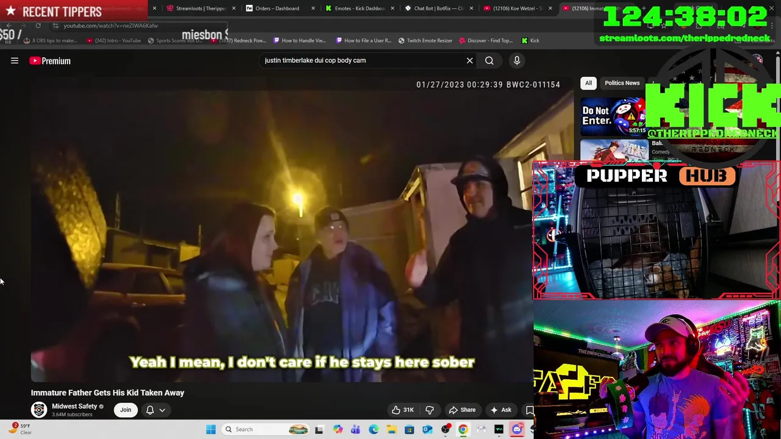Open Microsoft Store from the taskbar
The width and height of the screenshot is (781, 439).
(409, 429)
